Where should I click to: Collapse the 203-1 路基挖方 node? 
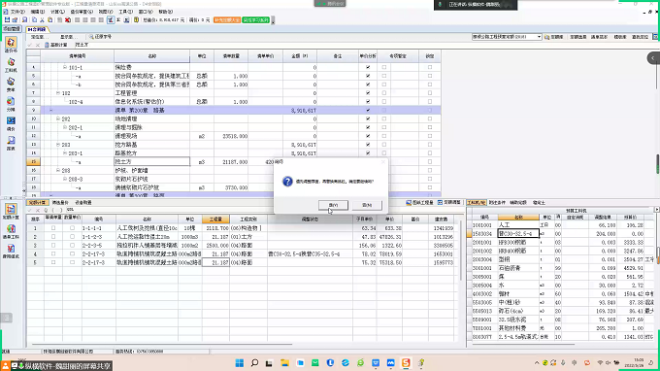coord(65,152)
